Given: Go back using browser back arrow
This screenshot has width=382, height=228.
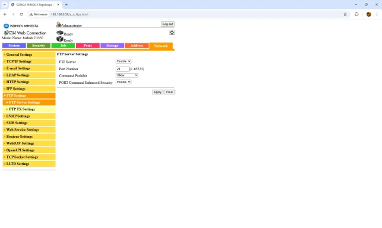Looking at the screenshot, I should [5, 14].
